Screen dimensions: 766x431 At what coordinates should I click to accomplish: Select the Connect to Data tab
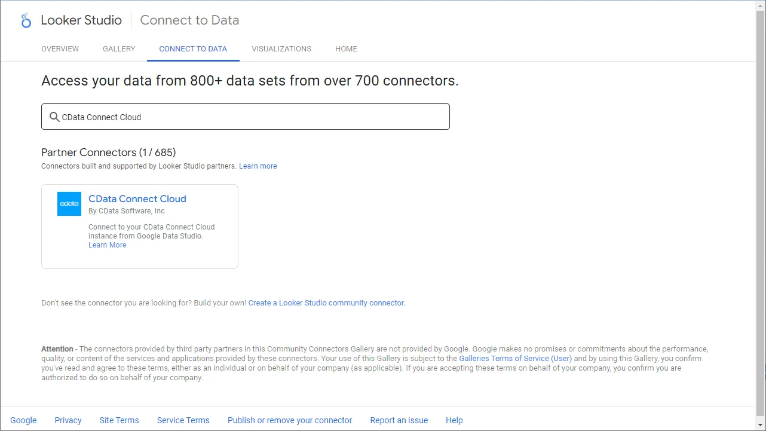(193, 49)
